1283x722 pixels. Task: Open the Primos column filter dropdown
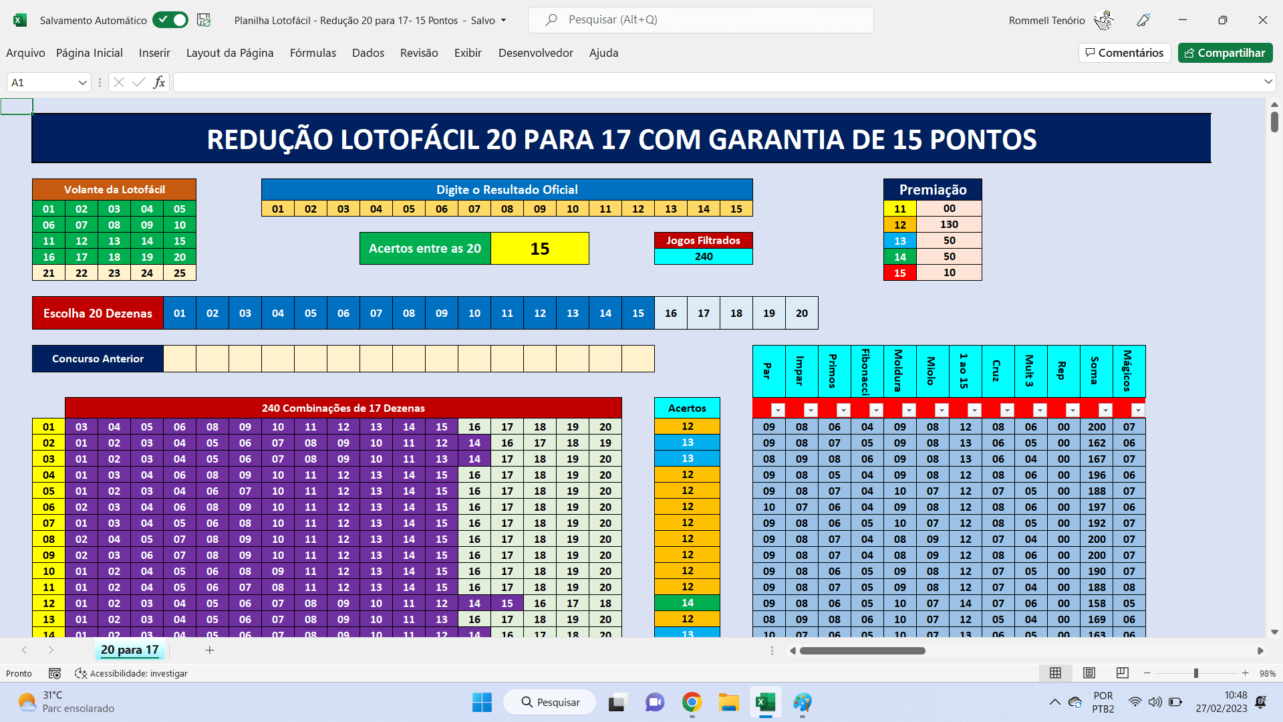coord(843,410)
